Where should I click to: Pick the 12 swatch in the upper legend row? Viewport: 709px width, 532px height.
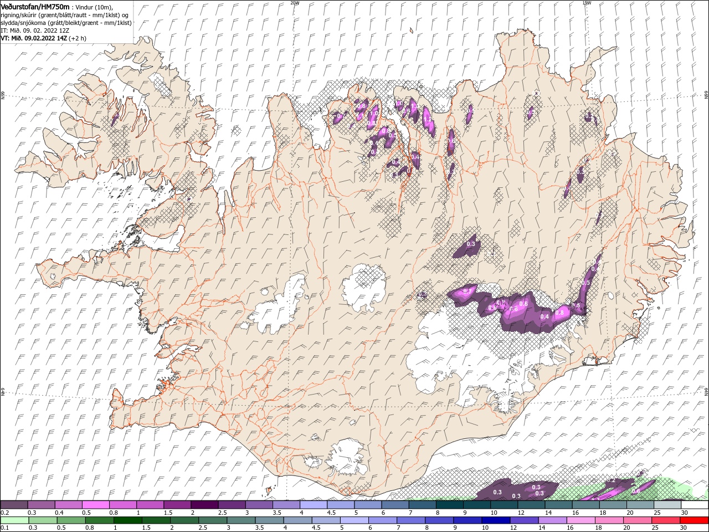coord(532,505)
